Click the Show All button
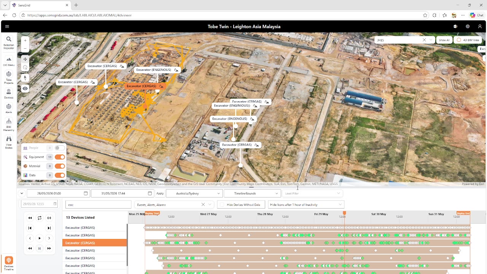 444,40
